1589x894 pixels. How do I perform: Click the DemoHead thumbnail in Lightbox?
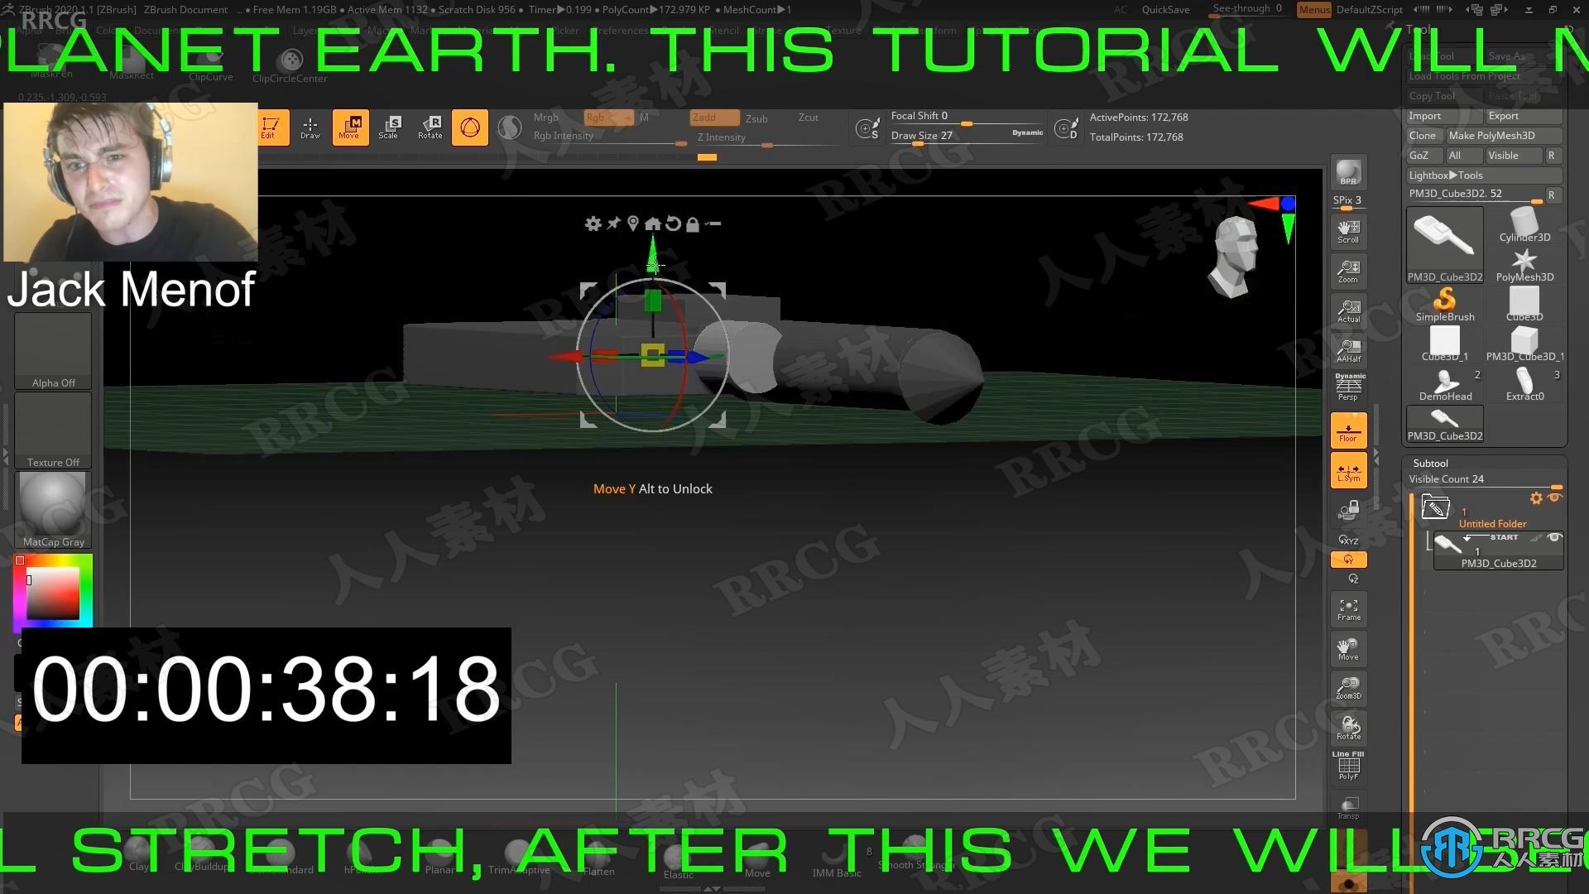click(x=1443, y=382)
